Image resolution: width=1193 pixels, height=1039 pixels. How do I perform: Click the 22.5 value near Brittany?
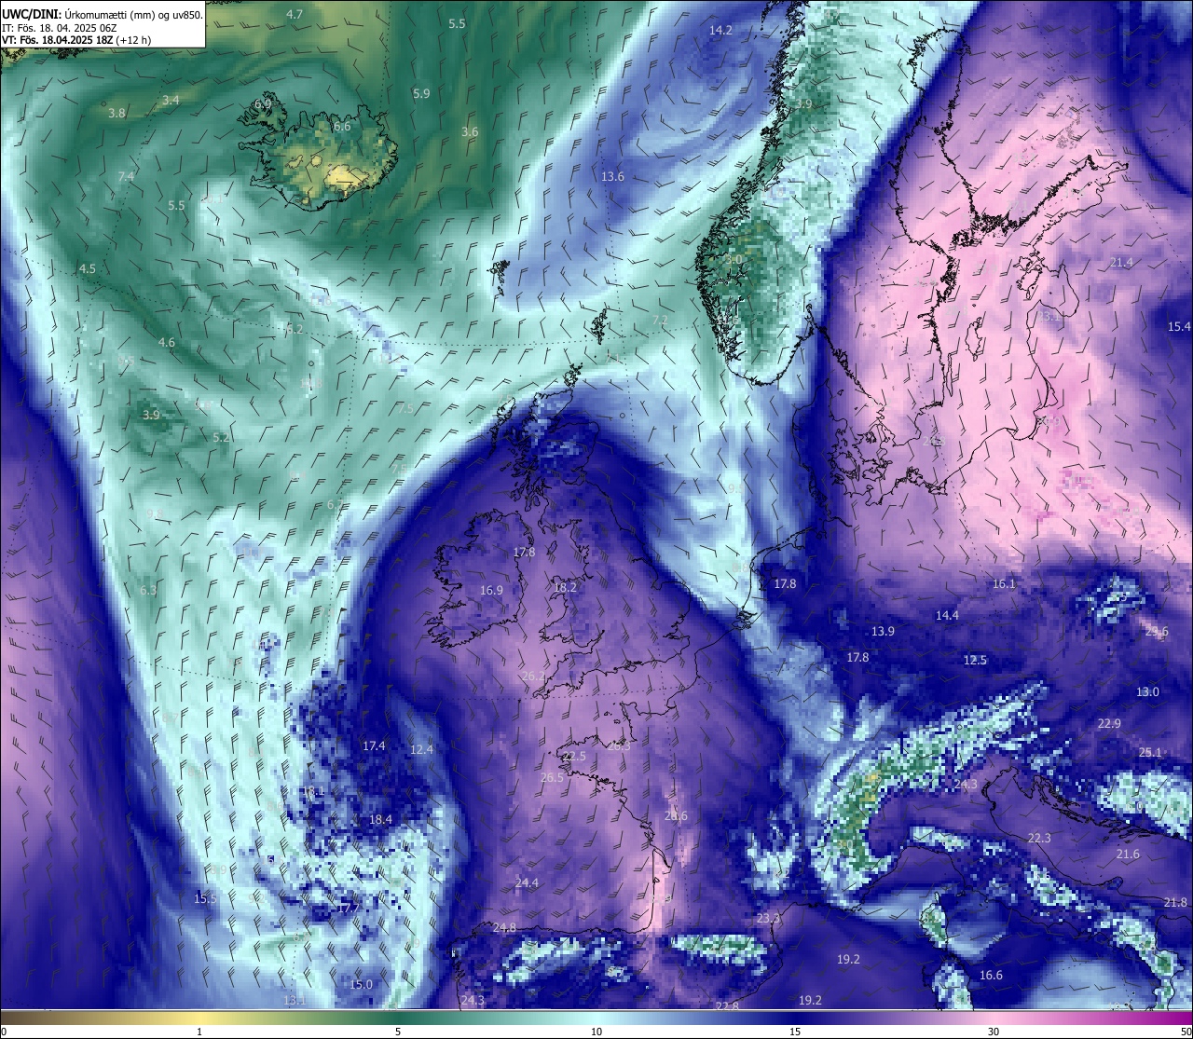[574, 756]
